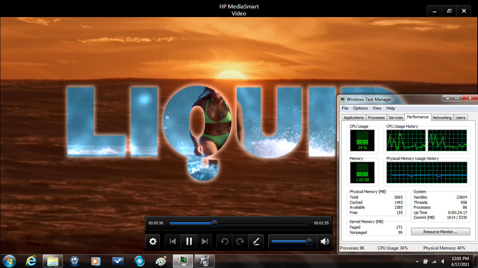Select the Performance tab
Screen dimensions: 478x268
pyautogui.click(x=417, y=117)
